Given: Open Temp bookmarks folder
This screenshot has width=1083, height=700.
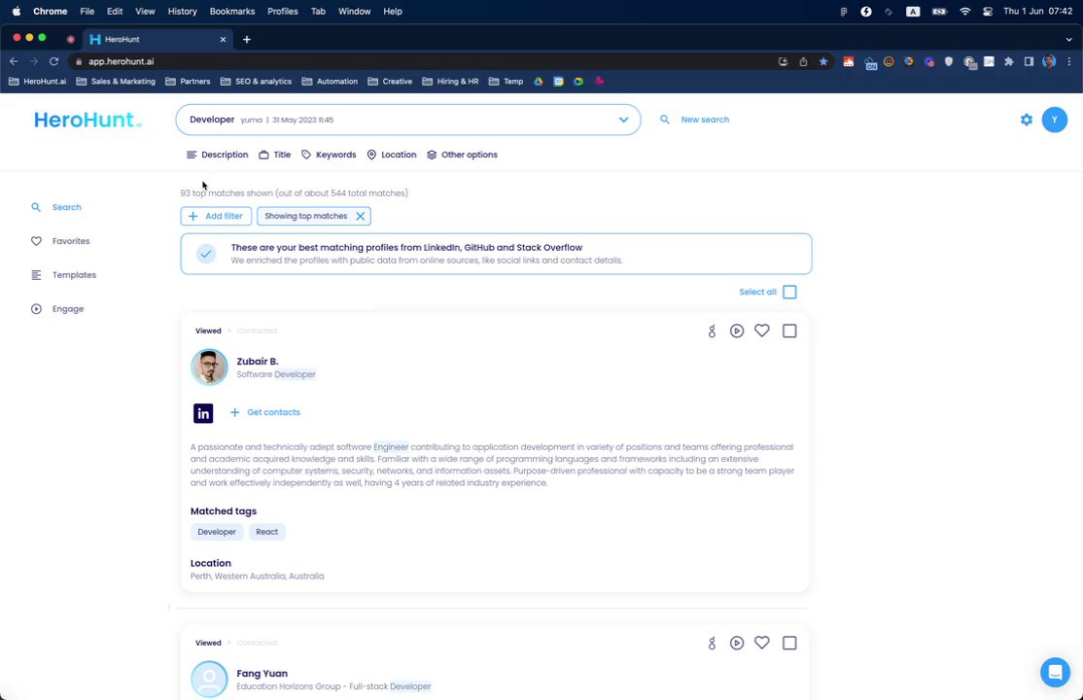Looking at the screenshot, I should pos(506,82).
